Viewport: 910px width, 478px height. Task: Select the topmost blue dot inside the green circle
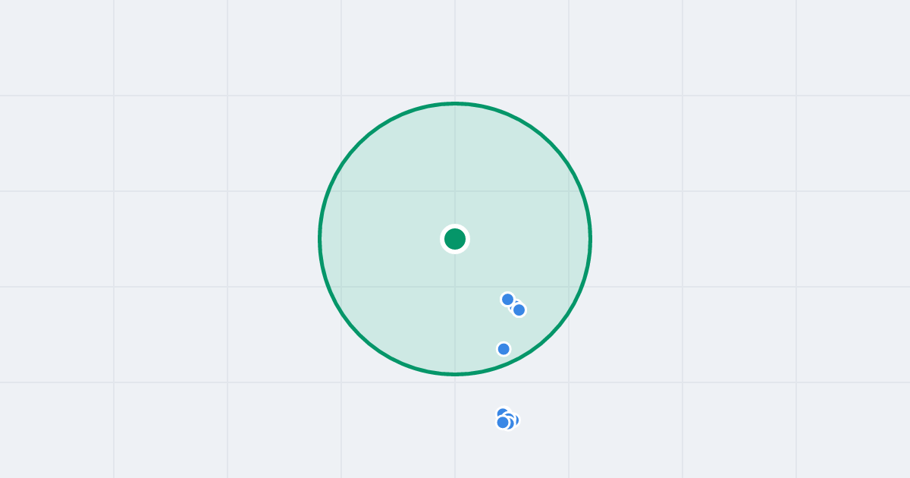tap(508, 300)
